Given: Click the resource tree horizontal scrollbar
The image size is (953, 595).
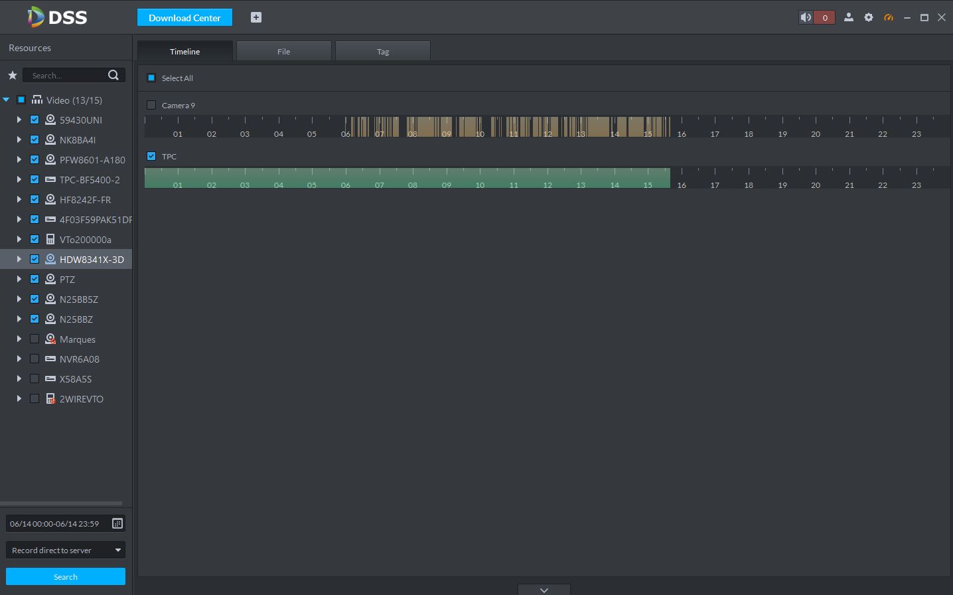Looking at the screenshot, I should click(x=61, y=503).
